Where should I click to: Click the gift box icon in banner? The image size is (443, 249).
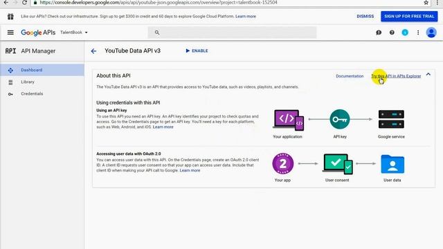(10, 17)
